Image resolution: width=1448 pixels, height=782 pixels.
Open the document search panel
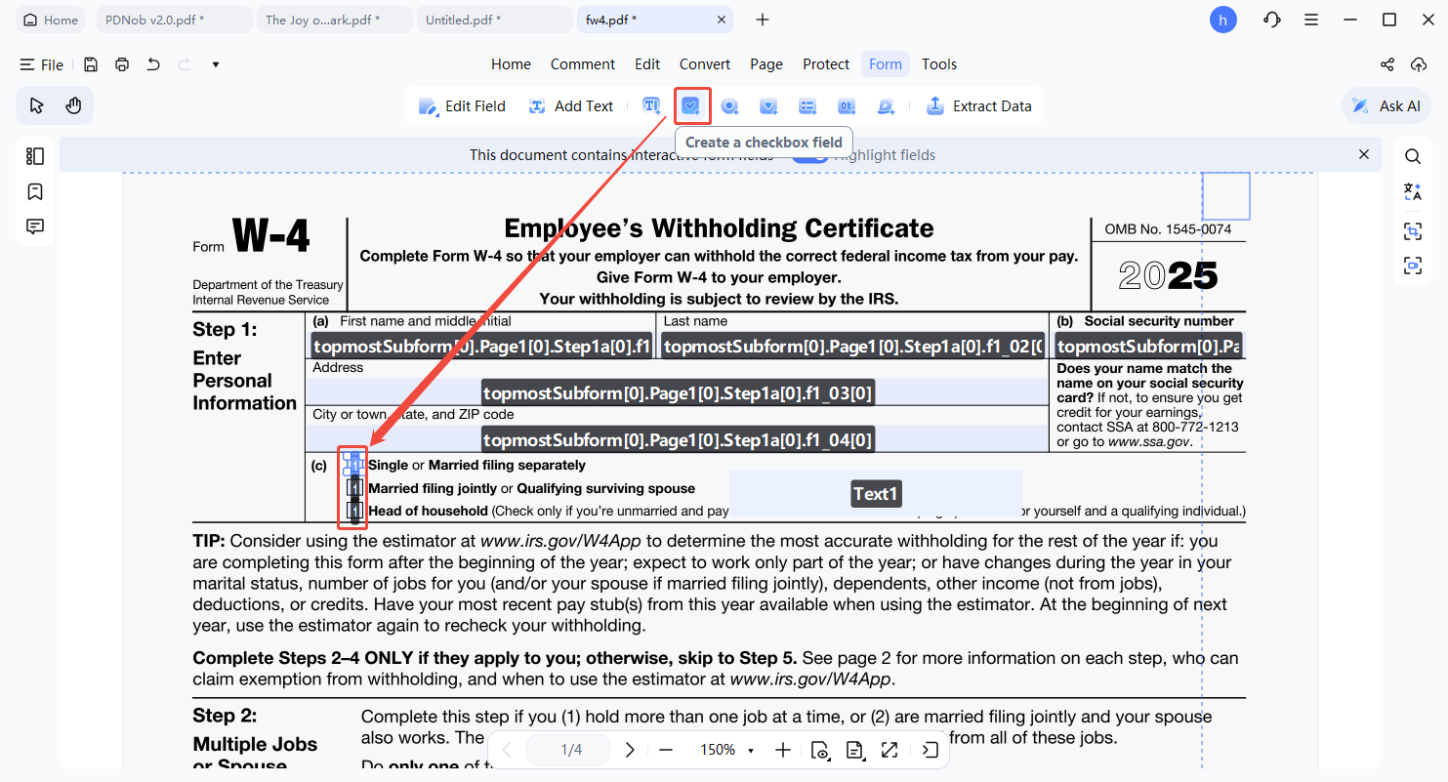pyautogui.click(x=1412, y=155)
